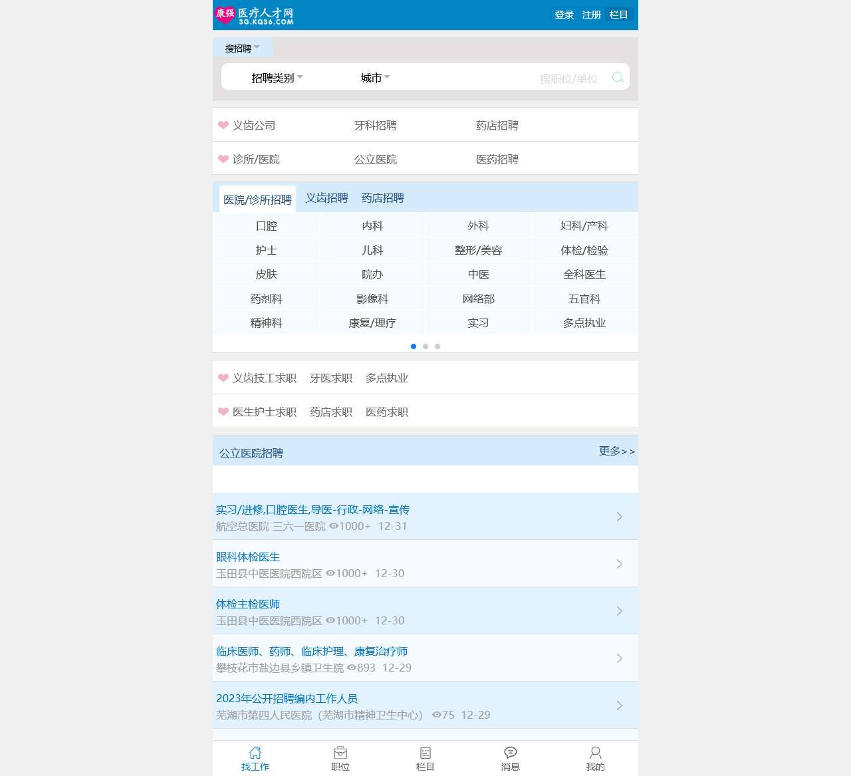Open the 牙医求职 link
Screen dimensions: 851x776
331,378
